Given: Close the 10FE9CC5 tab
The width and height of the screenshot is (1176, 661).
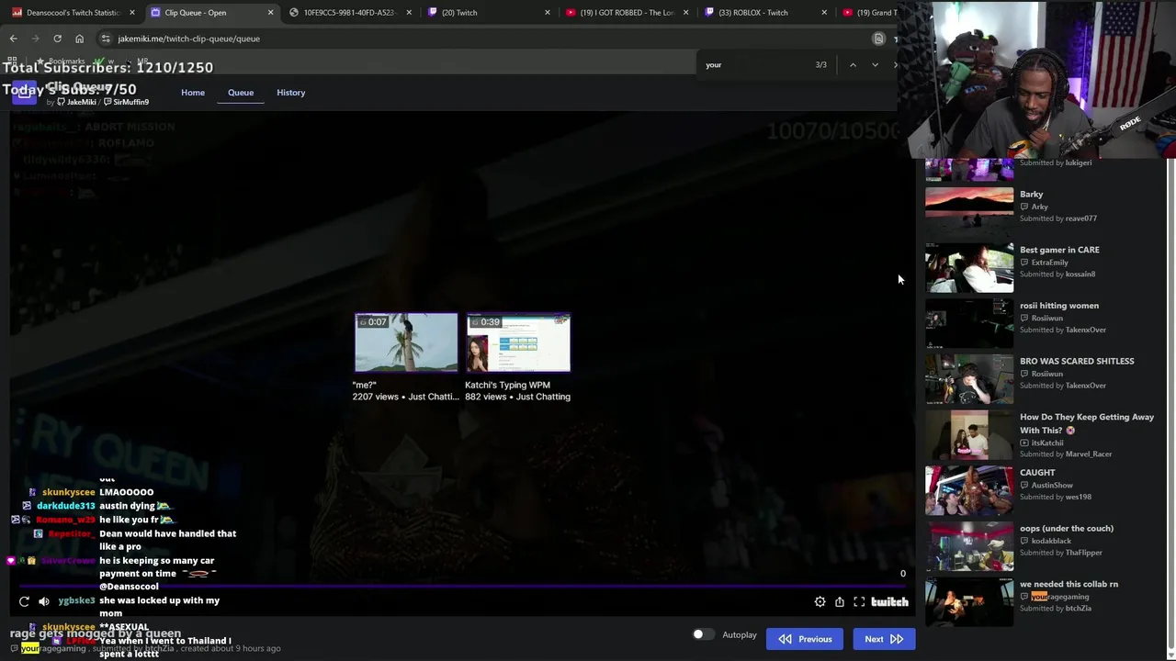Looking at the screenshot, I should (409, 13).
